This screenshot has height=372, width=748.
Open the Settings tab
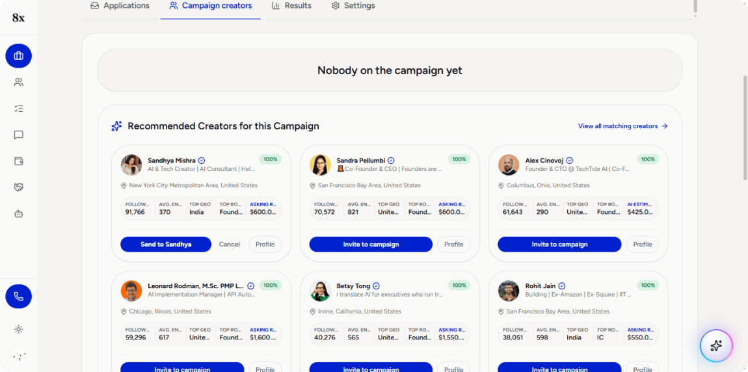353,6
